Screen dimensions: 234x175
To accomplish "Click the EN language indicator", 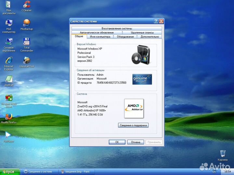I will click(214, 172).
